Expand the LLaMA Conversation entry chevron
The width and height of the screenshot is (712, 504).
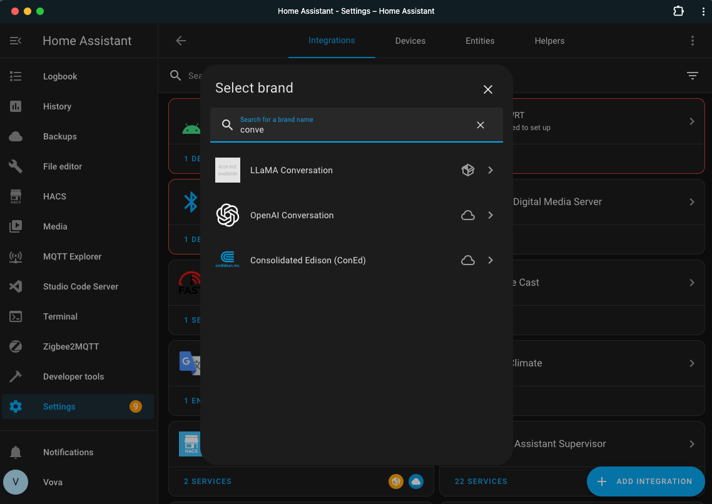click(491, 170)
